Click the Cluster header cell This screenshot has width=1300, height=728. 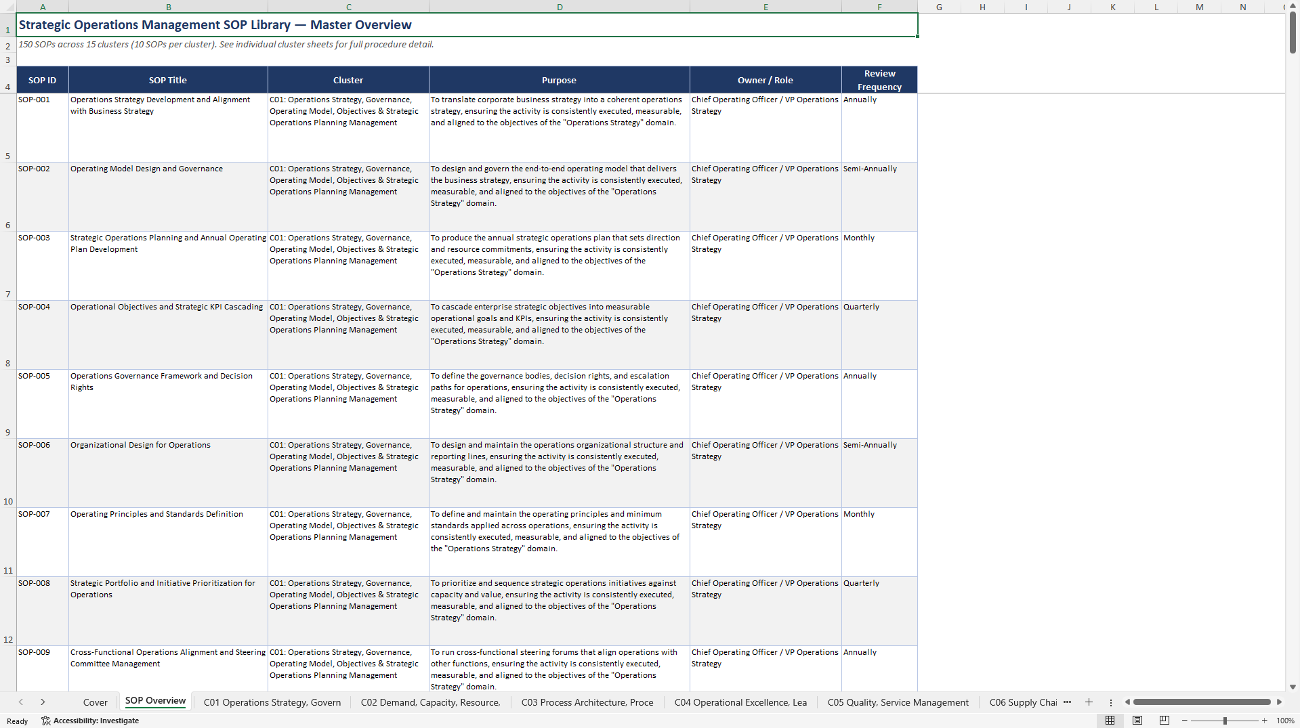pos(348,80)
